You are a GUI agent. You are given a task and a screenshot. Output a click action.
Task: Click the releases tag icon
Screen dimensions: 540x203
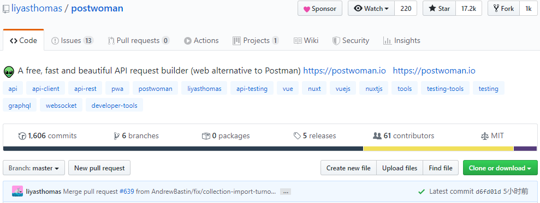click(x=297, y=136)
